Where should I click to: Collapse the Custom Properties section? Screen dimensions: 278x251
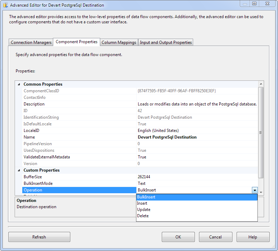18,170
